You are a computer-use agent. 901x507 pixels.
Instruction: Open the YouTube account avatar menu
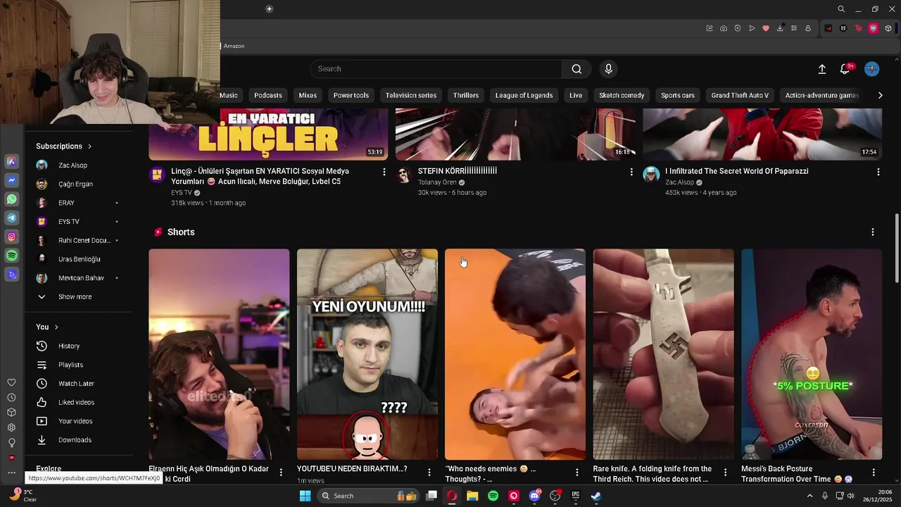point(872,69)
